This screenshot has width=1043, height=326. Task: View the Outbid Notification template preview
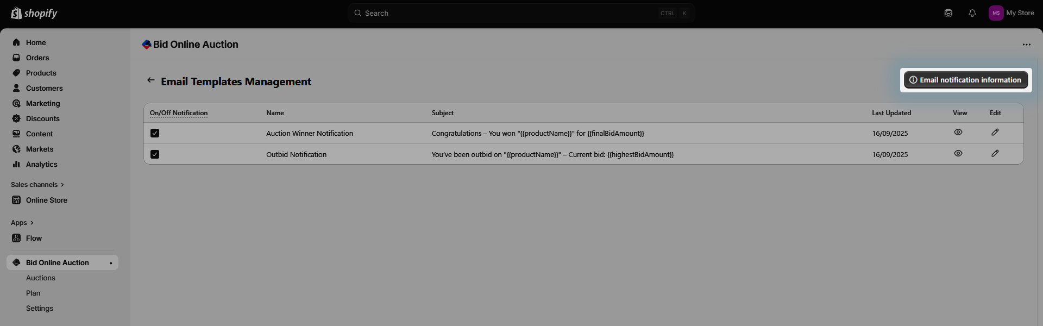click(958, 154)
